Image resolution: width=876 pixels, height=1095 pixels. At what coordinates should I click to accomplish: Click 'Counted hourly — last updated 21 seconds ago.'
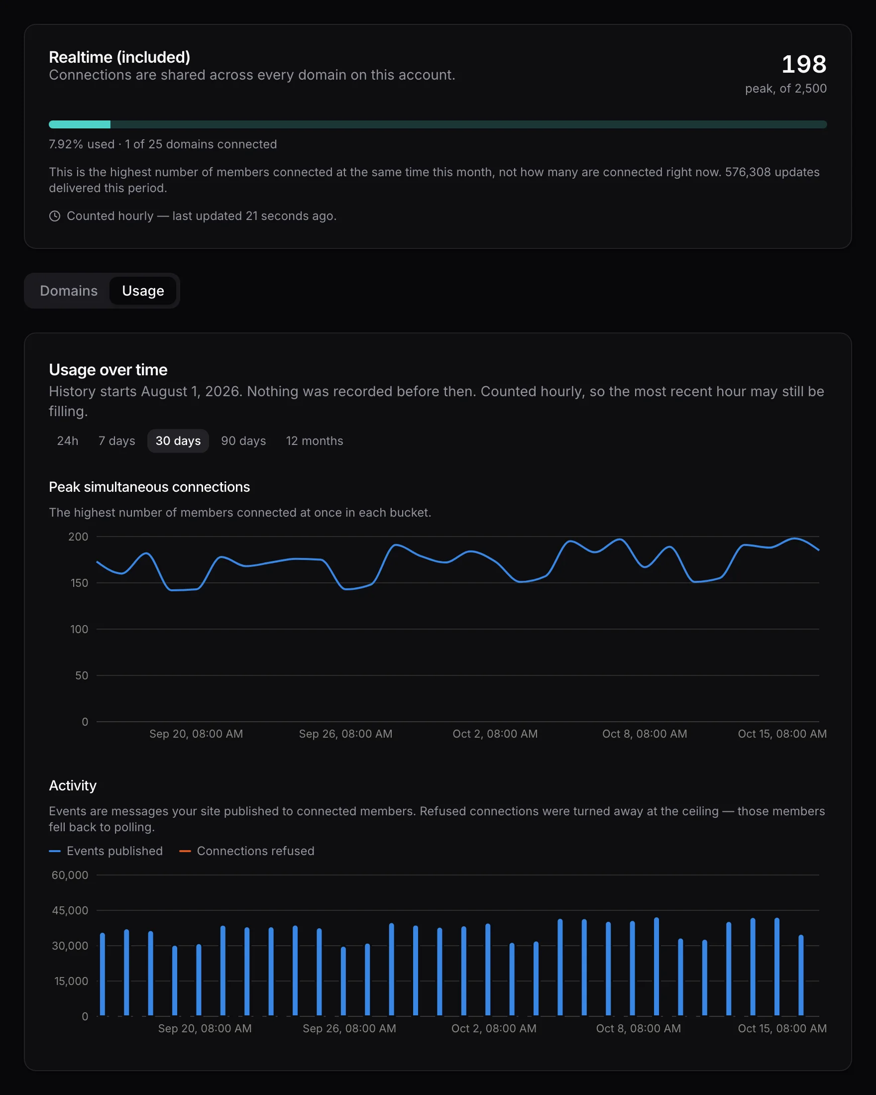pos(202,216)
